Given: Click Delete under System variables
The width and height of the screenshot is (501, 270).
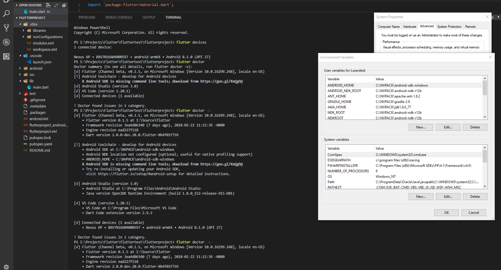Looking at the screenshot, I should (x=475, y=197).
